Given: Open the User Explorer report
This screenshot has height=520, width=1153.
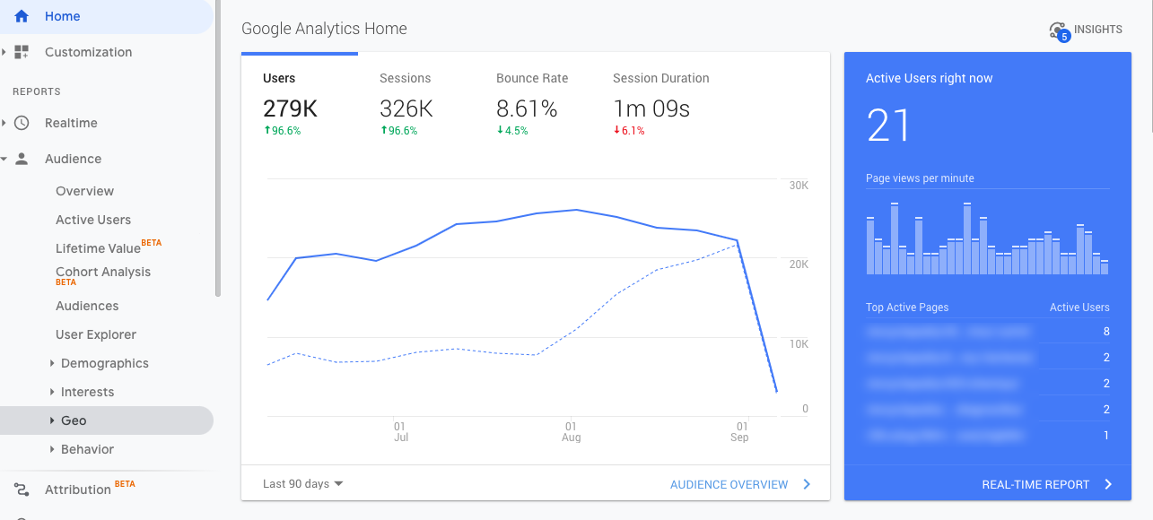Looking at the screenshot, I should click(96, 334).
